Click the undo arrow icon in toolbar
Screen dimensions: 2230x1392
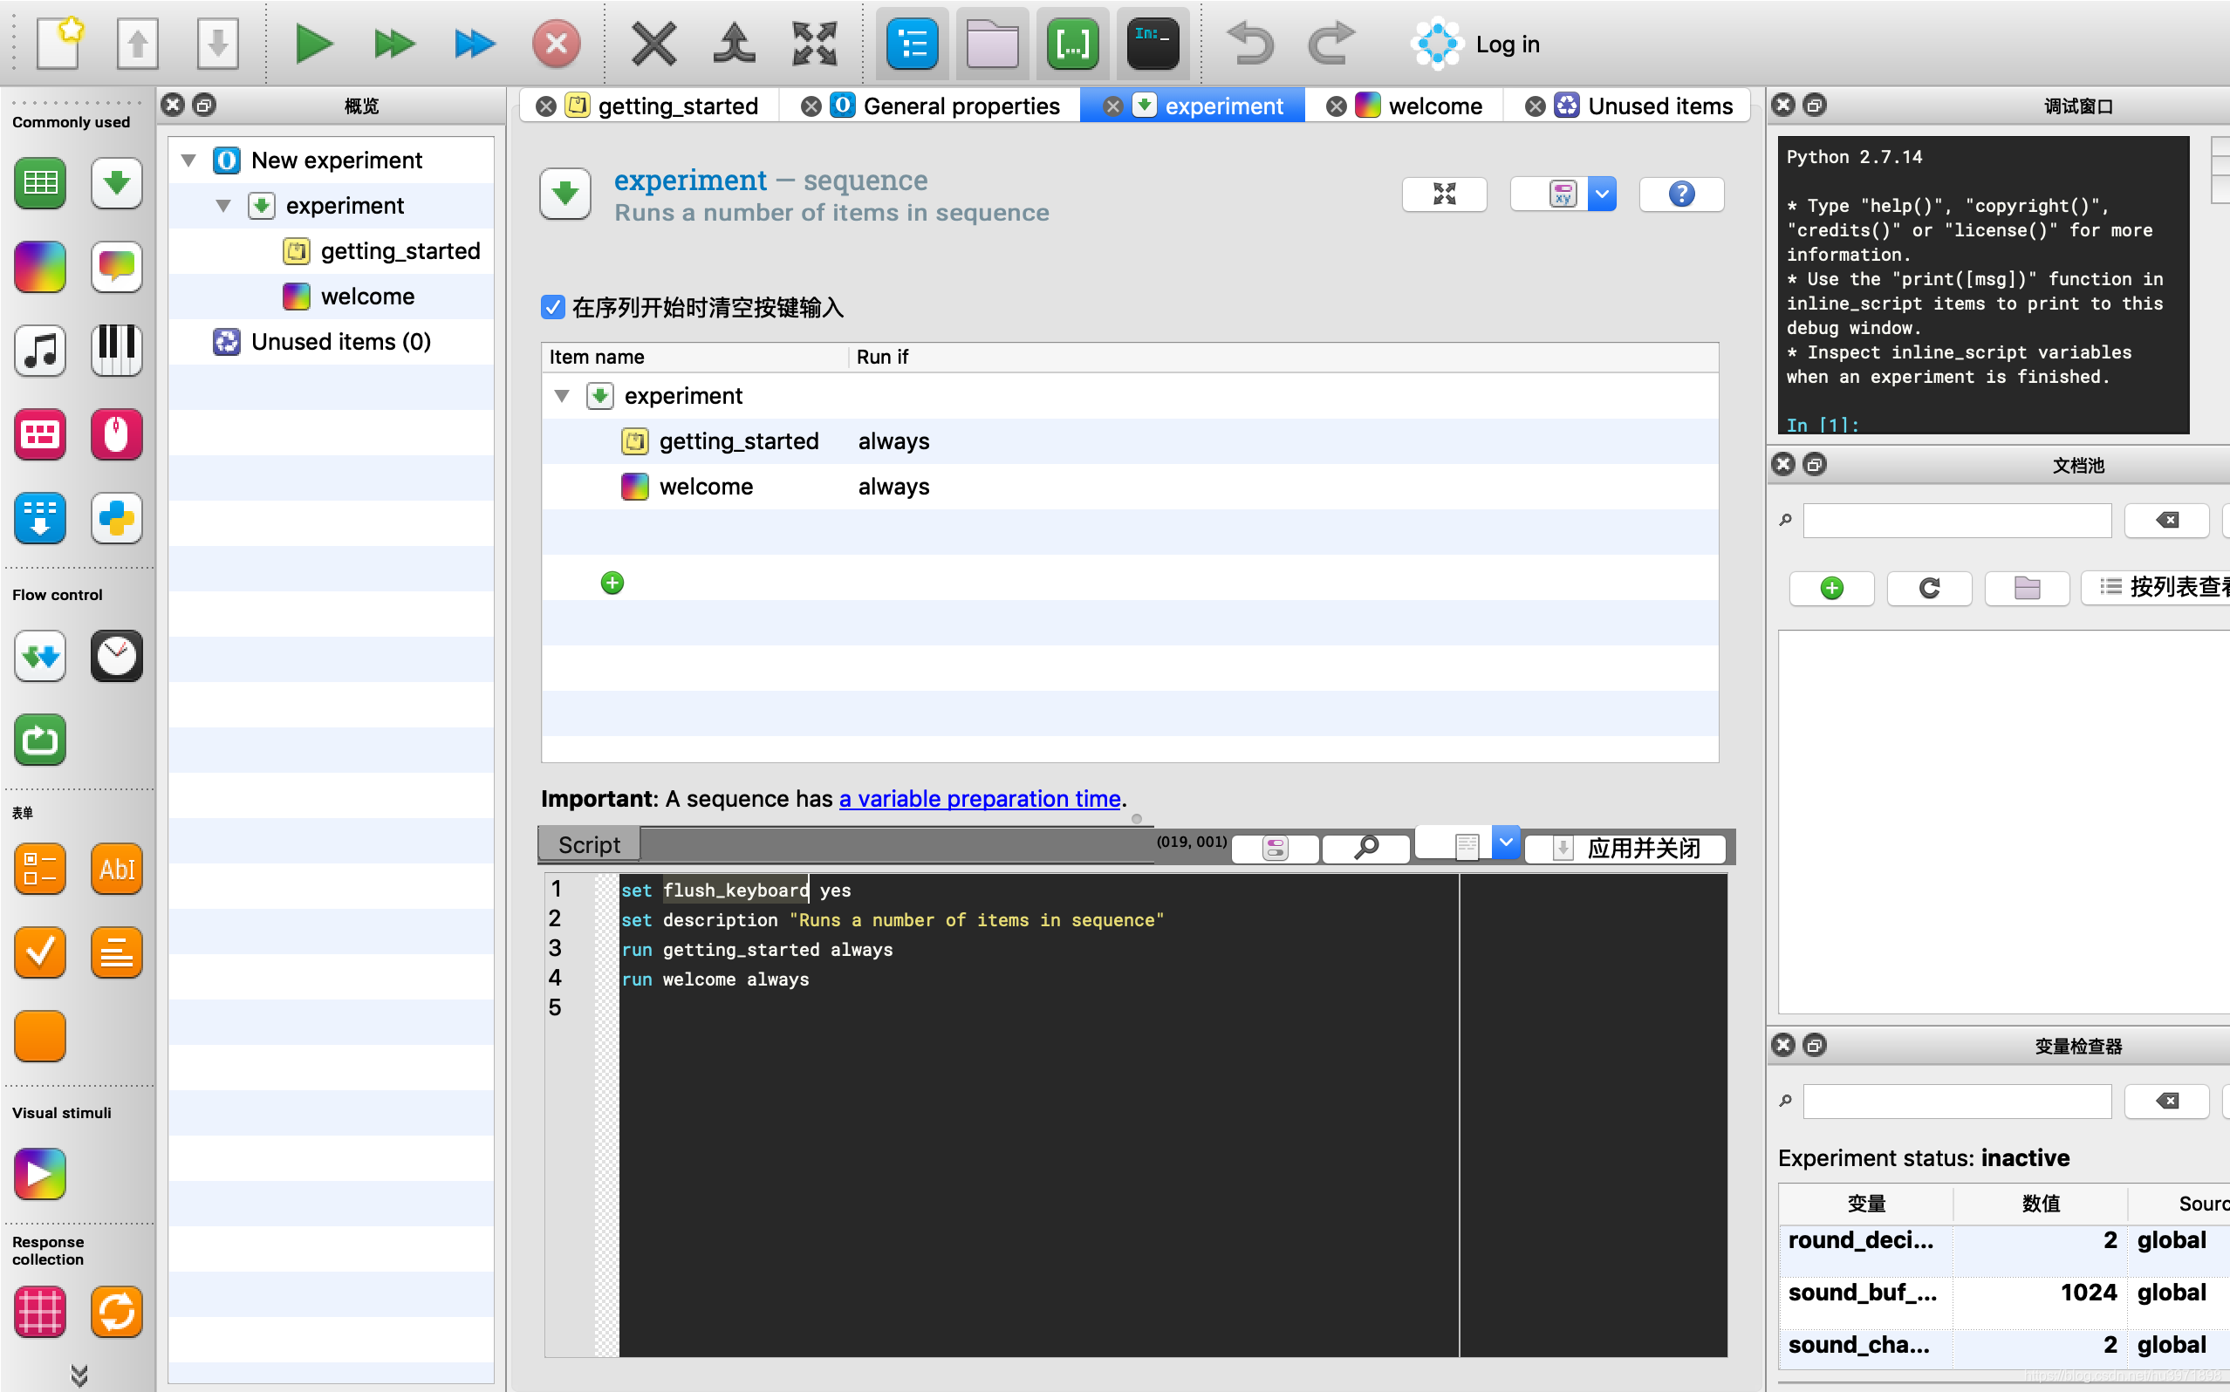[x=1249, y=42]
